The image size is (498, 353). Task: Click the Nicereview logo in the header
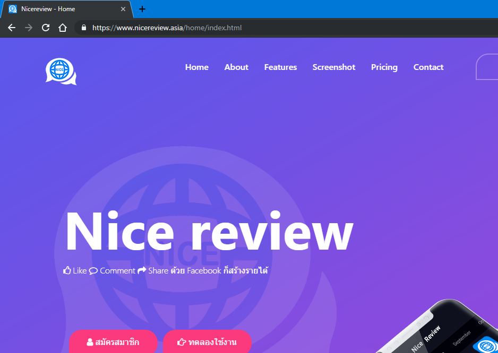tap(61, 71)
